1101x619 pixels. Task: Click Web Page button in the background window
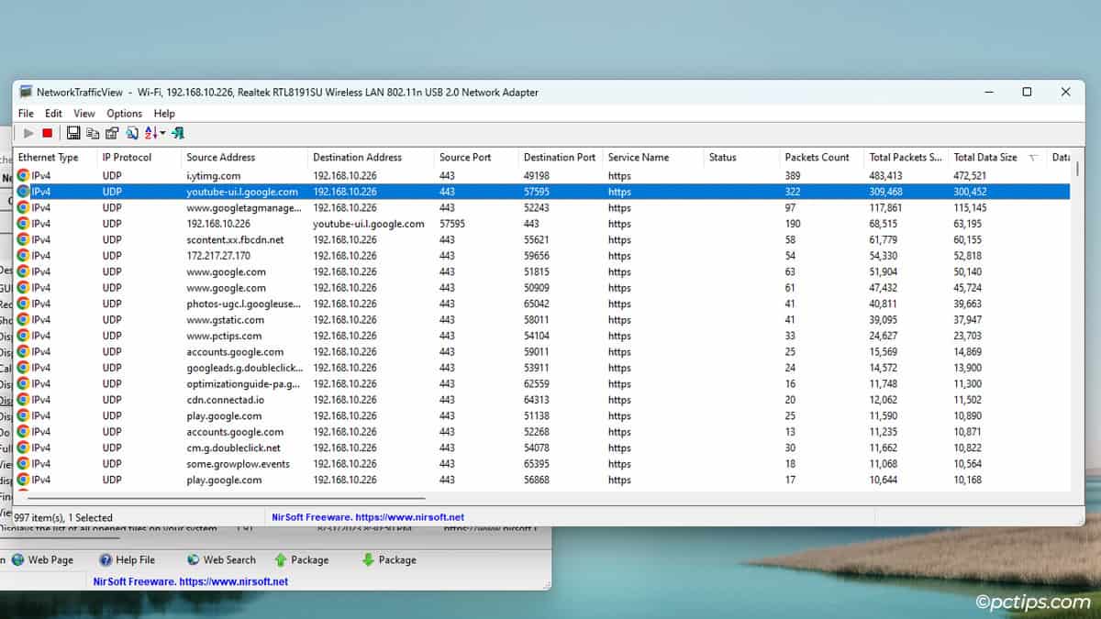[41, 559]
